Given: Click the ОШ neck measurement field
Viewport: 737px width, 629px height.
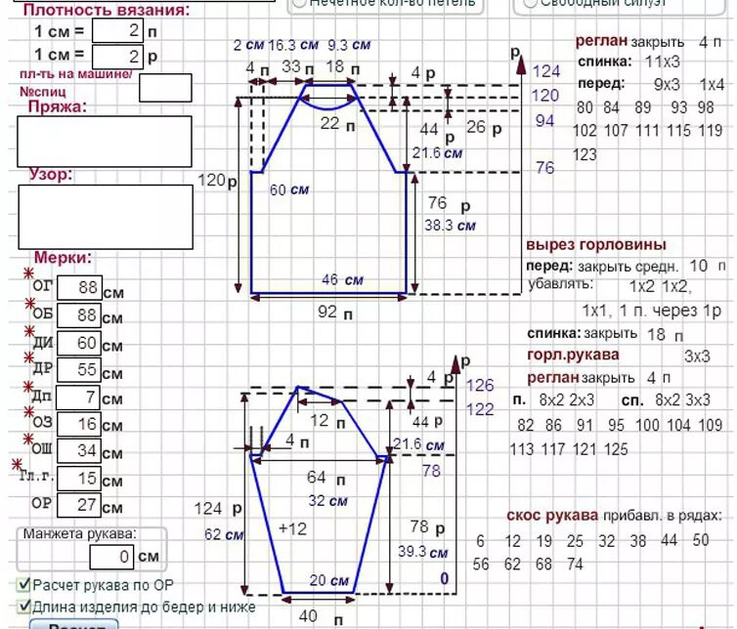Looking at the screenshot, I should coord(79,451).
